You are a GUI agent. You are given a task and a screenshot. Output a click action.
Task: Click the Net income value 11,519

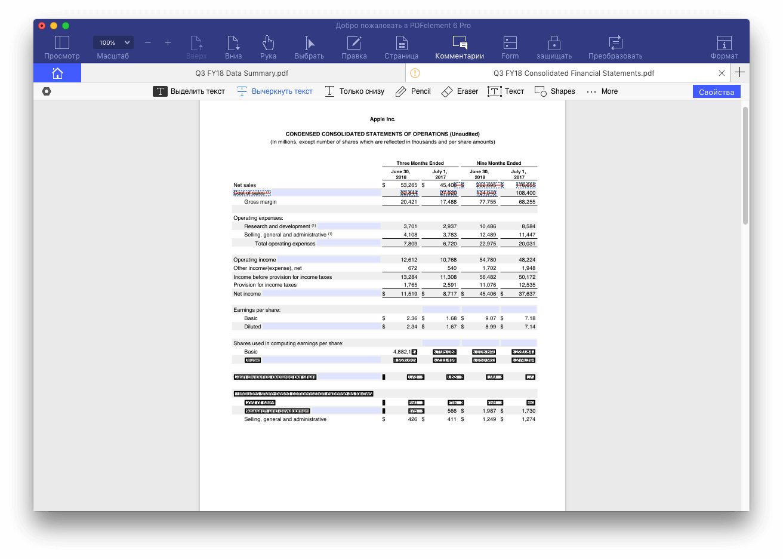(409, 294)
